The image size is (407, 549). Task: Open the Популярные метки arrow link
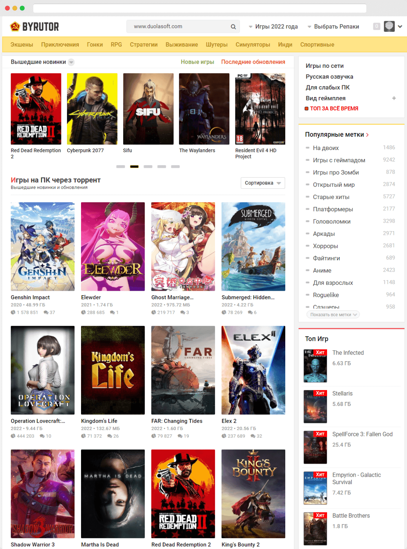[367, 135]
